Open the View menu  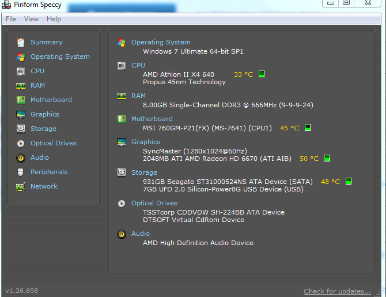[x=31, y=19]
